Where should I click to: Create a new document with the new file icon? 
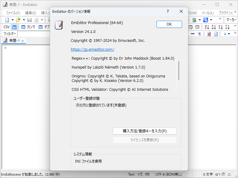pos(7,20)
